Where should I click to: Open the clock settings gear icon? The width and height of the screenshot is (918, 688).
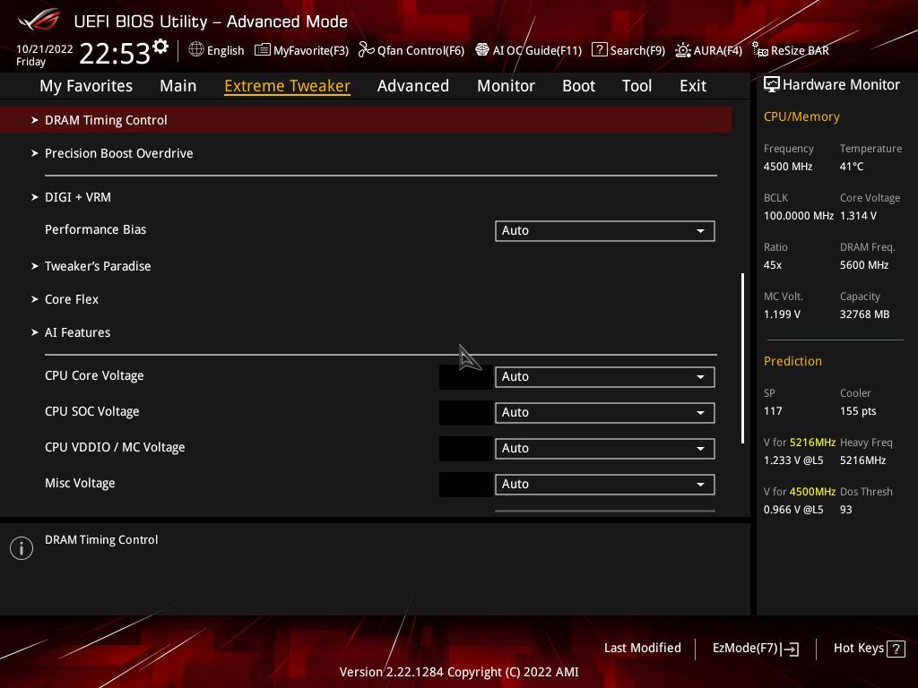(x=160, y=47)
